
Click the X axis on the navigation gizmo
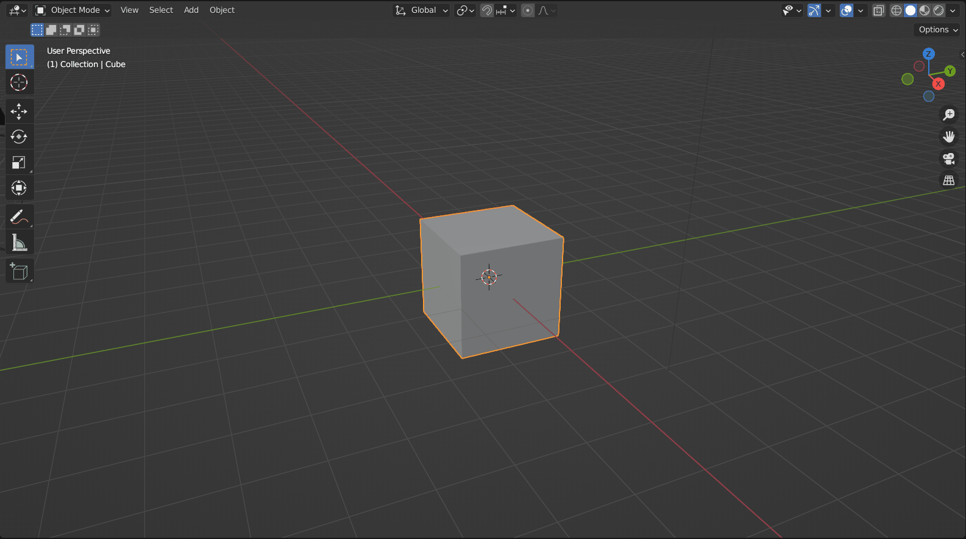point(939,84)
